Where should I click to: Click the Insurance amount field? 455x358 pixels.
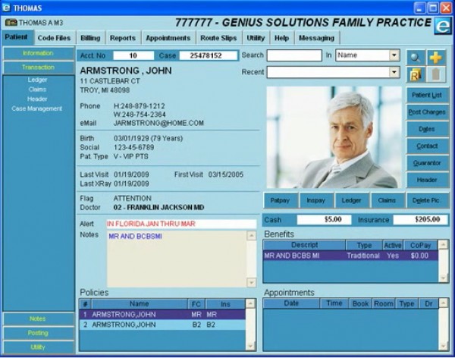[420, 219]
